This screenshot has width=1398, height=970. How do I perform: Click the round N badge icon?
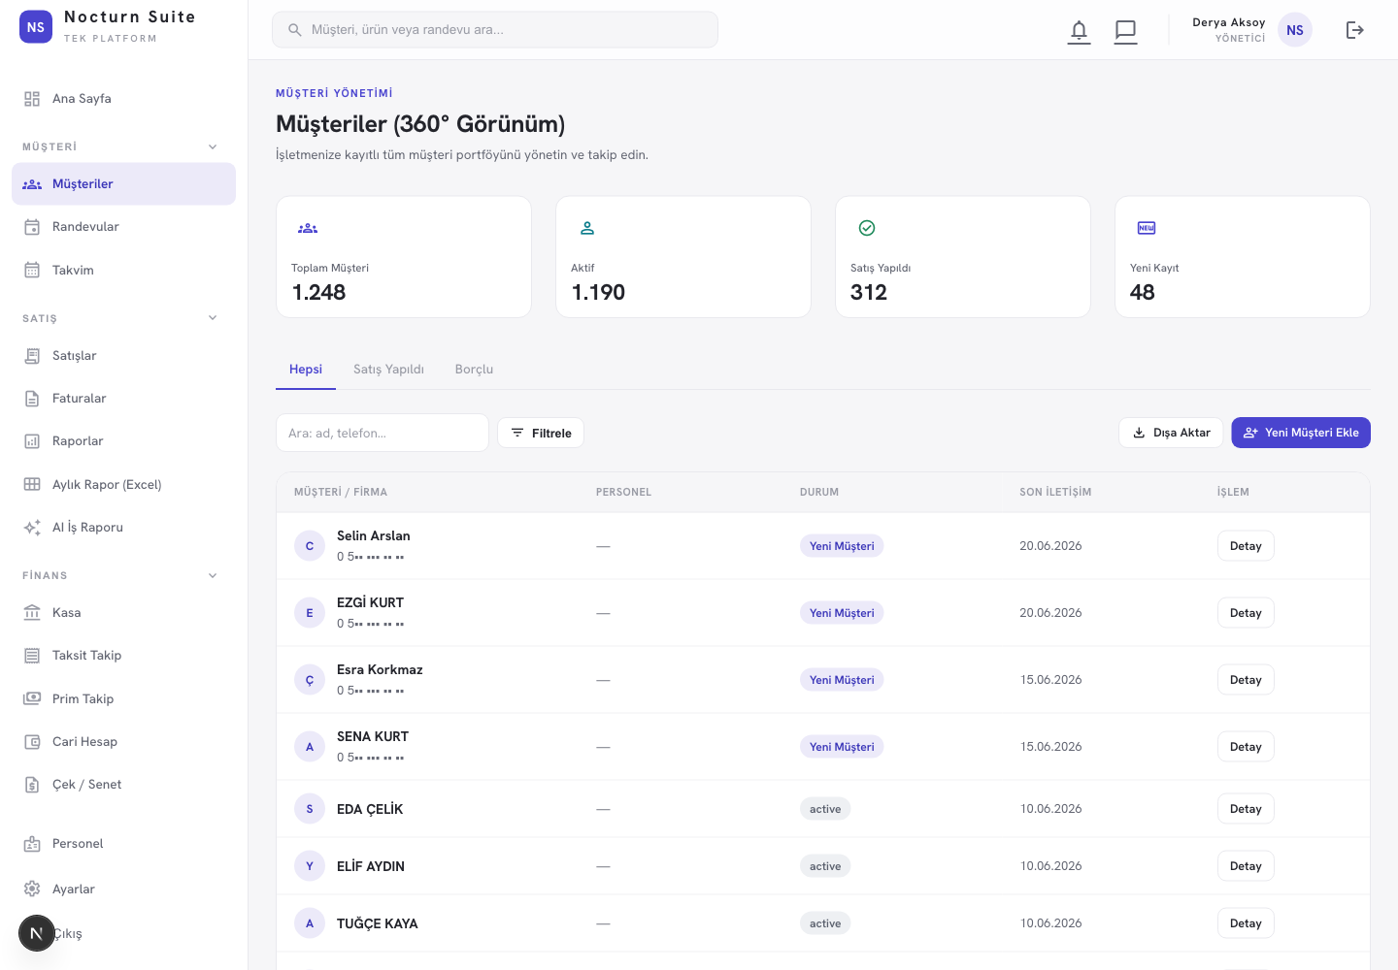tap(37, 933)
